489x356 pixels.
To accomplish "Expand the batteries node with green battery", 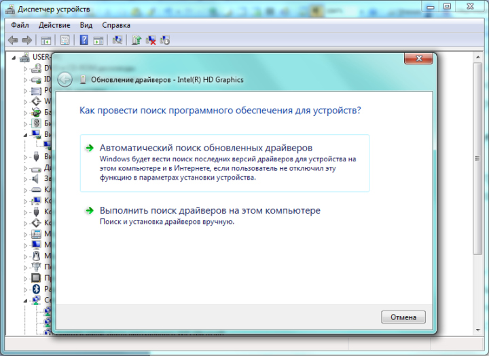I will pos(25,113).
